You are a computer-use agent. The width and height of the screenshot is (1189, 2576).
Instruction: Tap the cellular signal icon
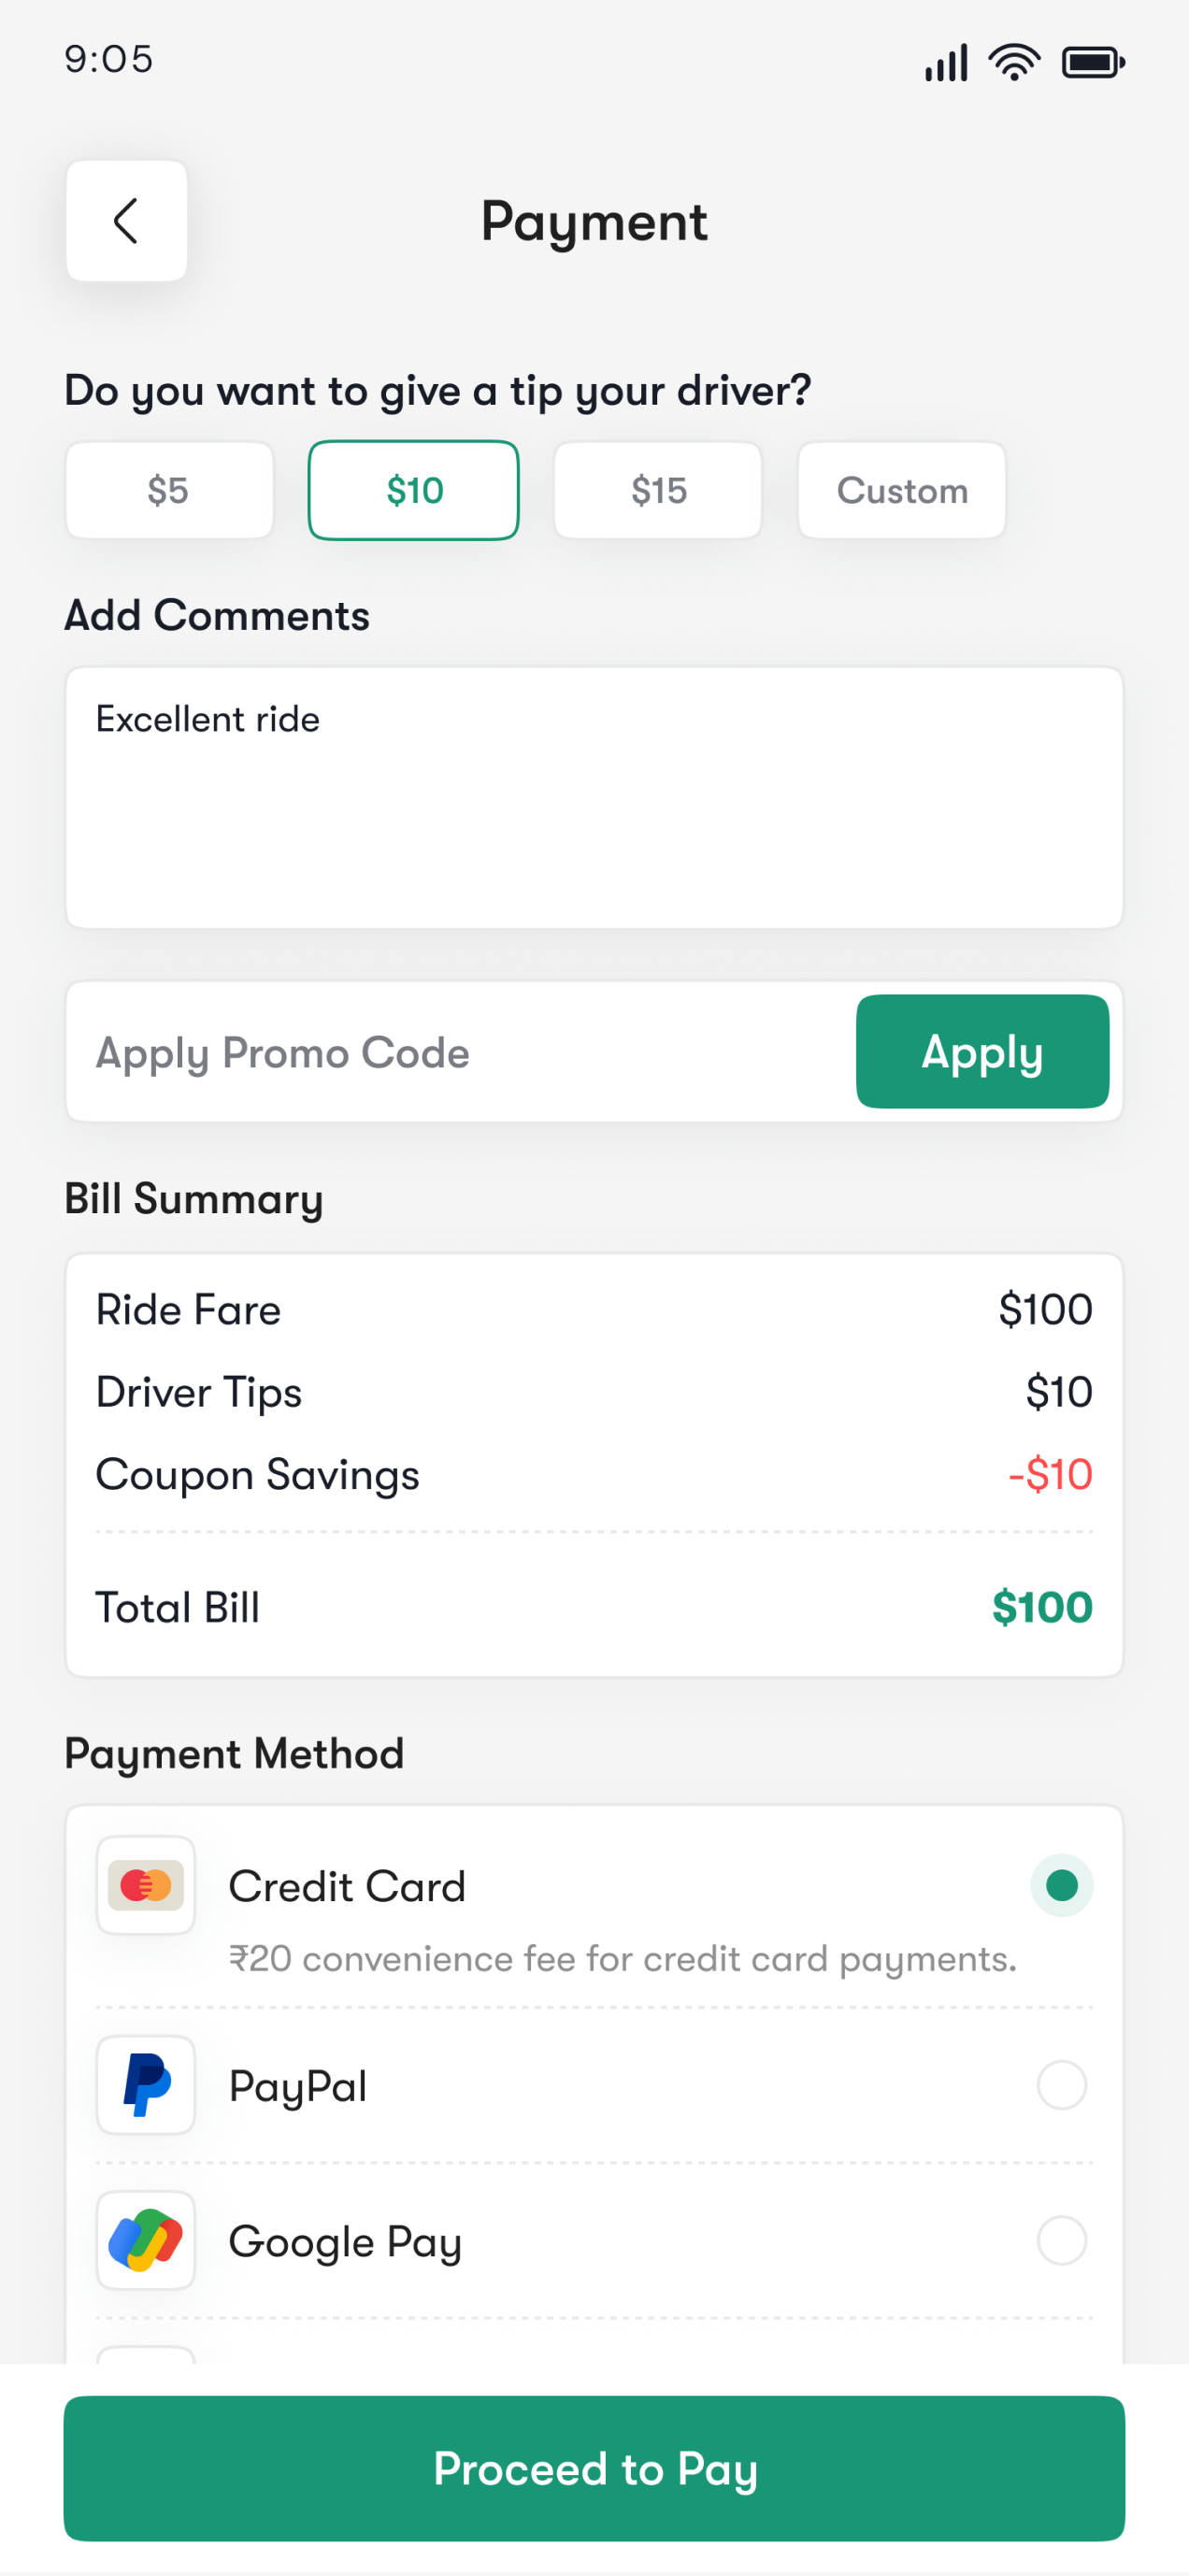click(x=946, y=63)
